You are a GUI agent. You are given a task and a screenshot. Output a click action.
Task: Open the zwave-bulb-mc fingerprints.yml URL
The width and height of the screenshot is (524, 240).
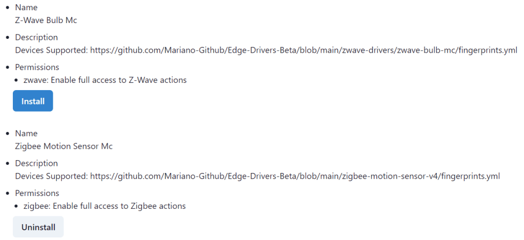tap(304, 50)
